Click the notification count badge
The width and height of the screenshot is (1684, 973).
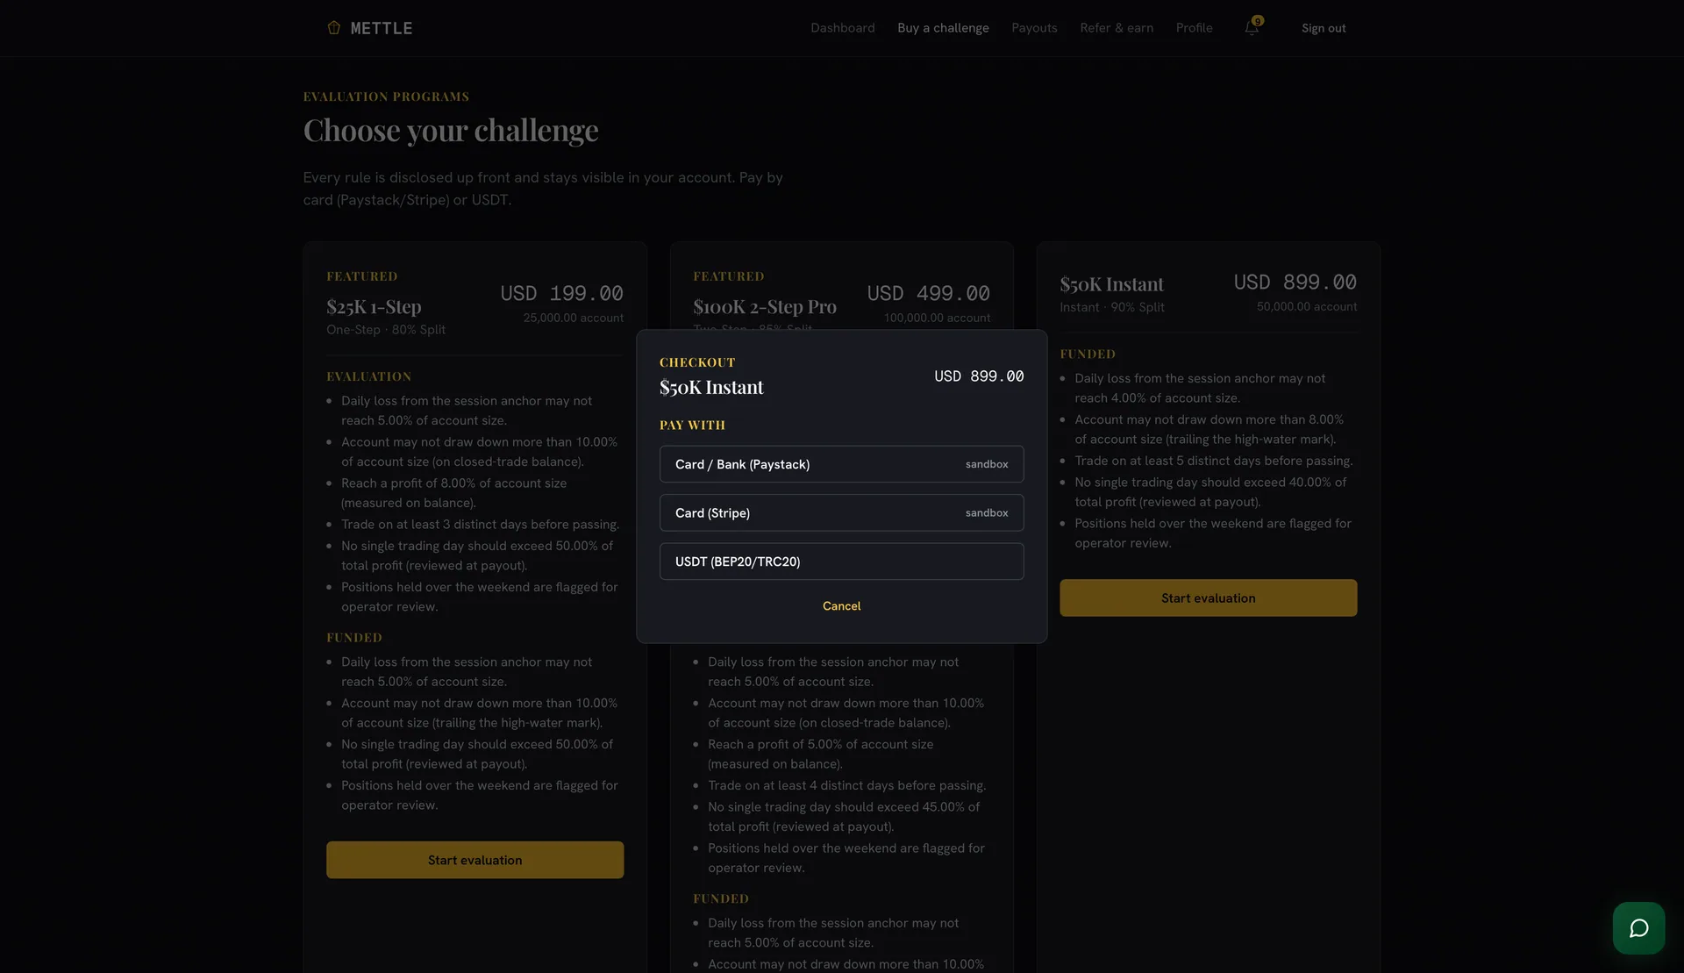coord(1258,21)
